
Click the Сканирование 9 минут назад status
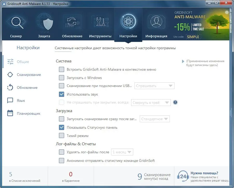click(154, 176)
